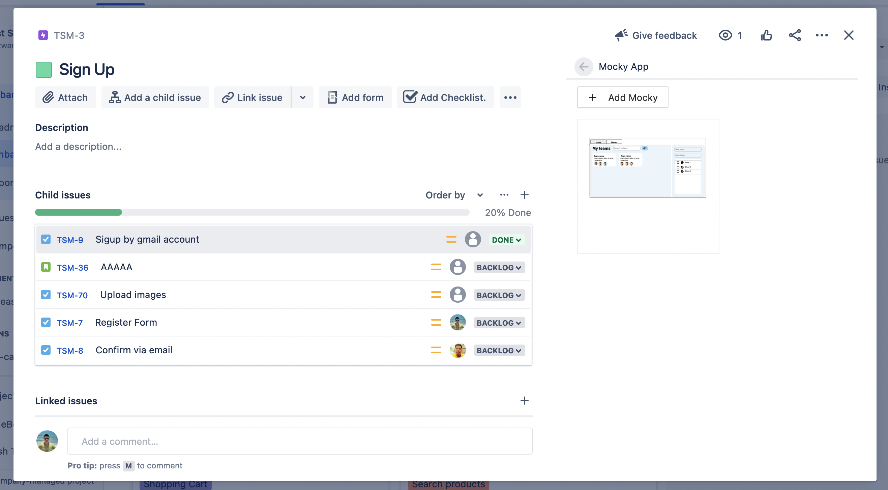Open Link issue dropdown arrow
The height and width of the screenshot is (490, 888).
tap(302, 98)
